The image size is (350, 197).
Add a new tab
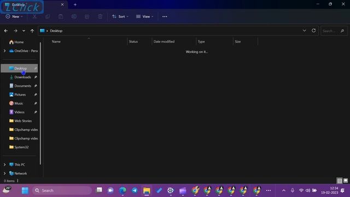point(75,4)
